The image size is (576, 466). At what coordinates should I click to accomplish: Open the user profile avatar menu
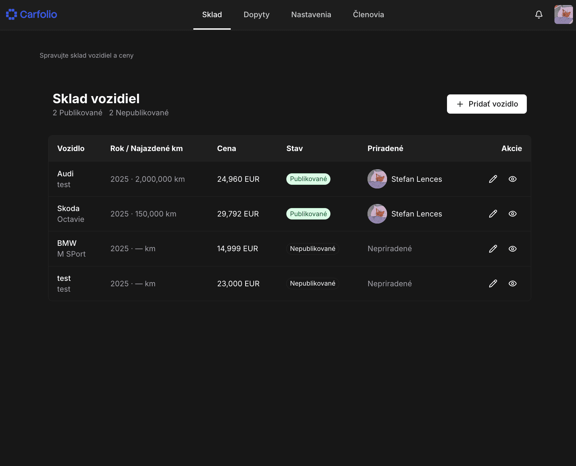click(x=563, y=14)
